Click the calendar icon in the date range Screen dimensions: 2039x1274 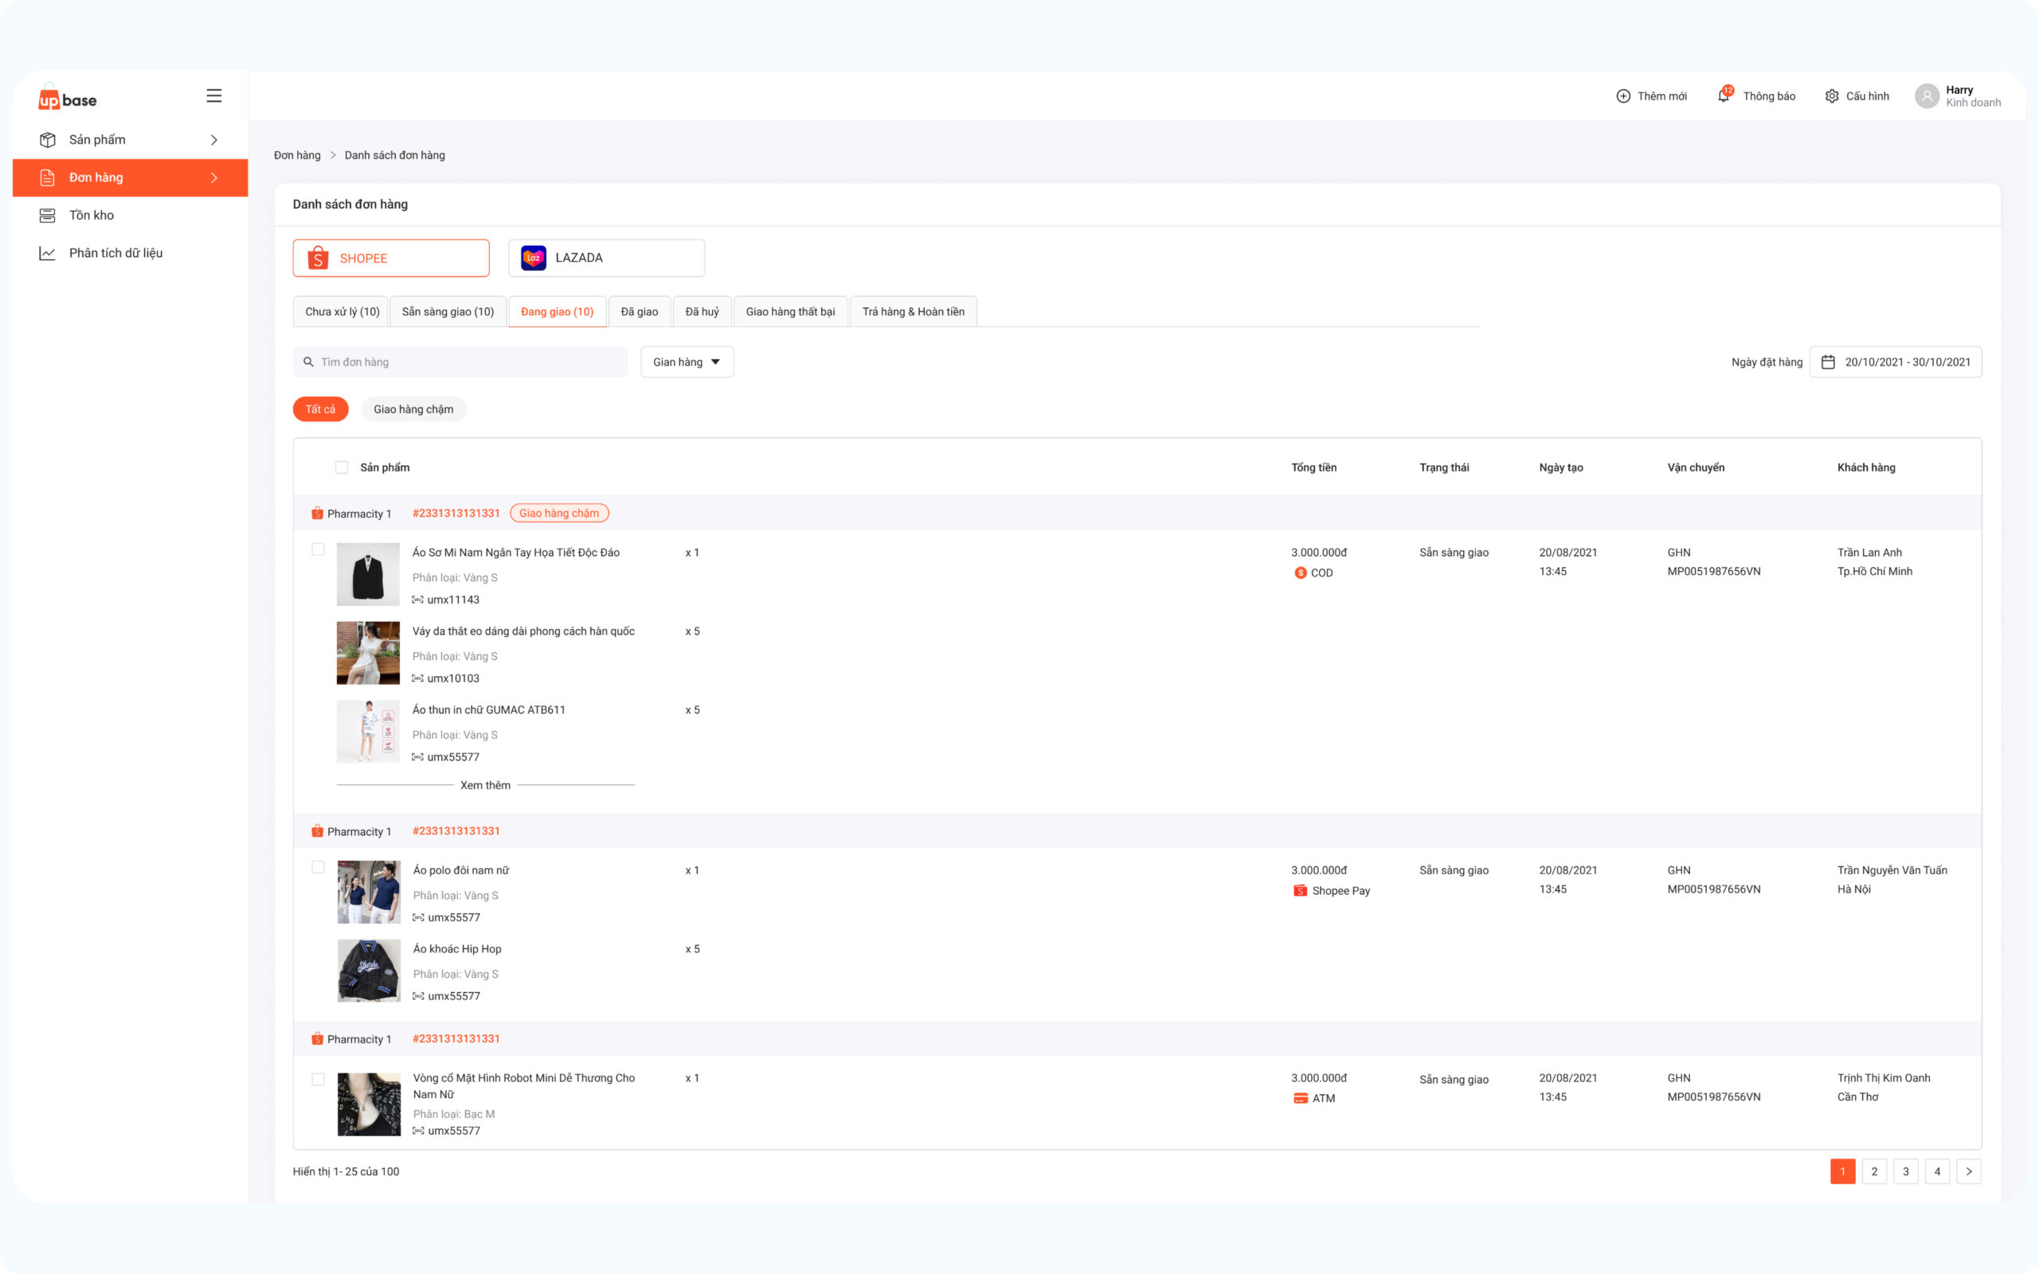1829,362
